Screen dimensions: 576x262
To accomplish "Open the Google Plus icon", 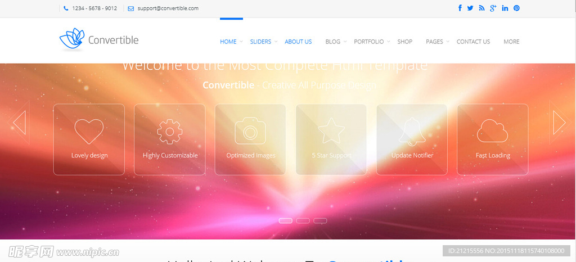I will [x=493, y=8].
